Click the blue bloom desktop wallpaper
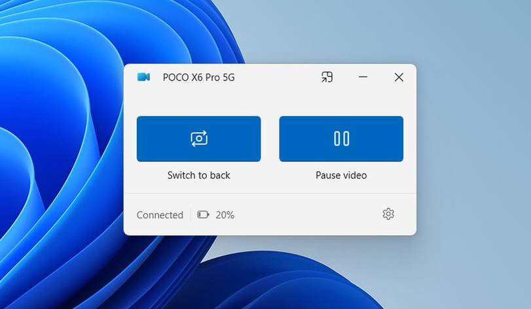 tap(61, 152)
